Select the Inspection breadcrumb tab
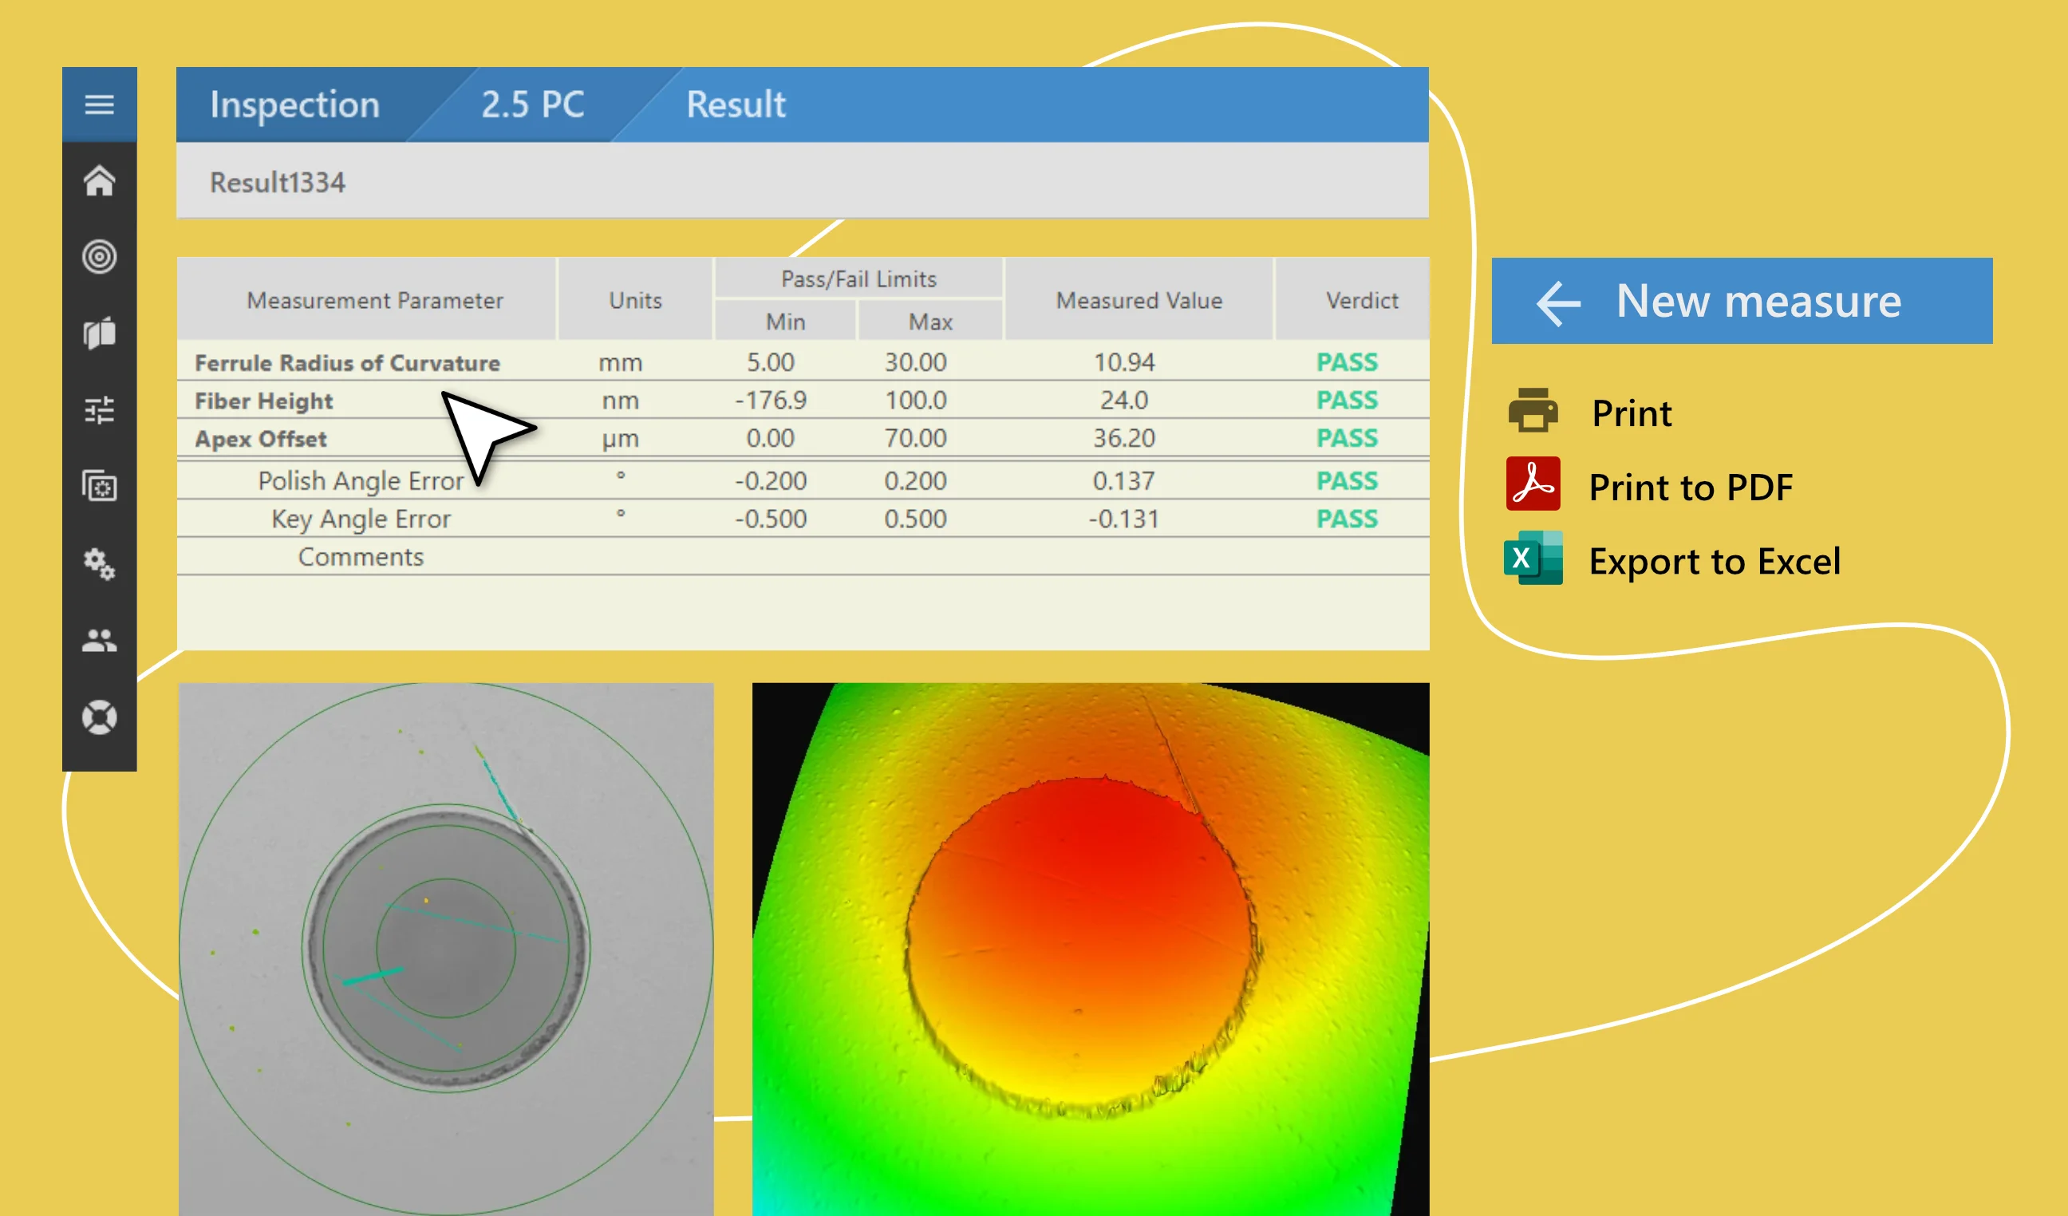 click(294, 105)
